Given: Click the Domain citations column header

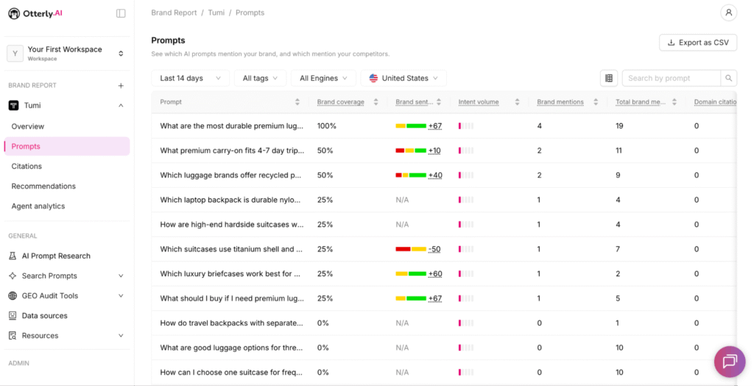Looking at the screenshot, I should (715, 102).
